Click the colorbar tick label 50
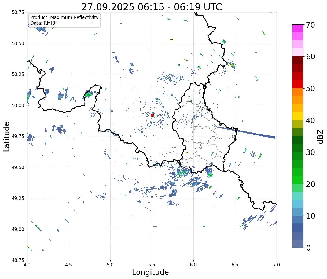This screenshot has width=327, height=279. (310, 89)
